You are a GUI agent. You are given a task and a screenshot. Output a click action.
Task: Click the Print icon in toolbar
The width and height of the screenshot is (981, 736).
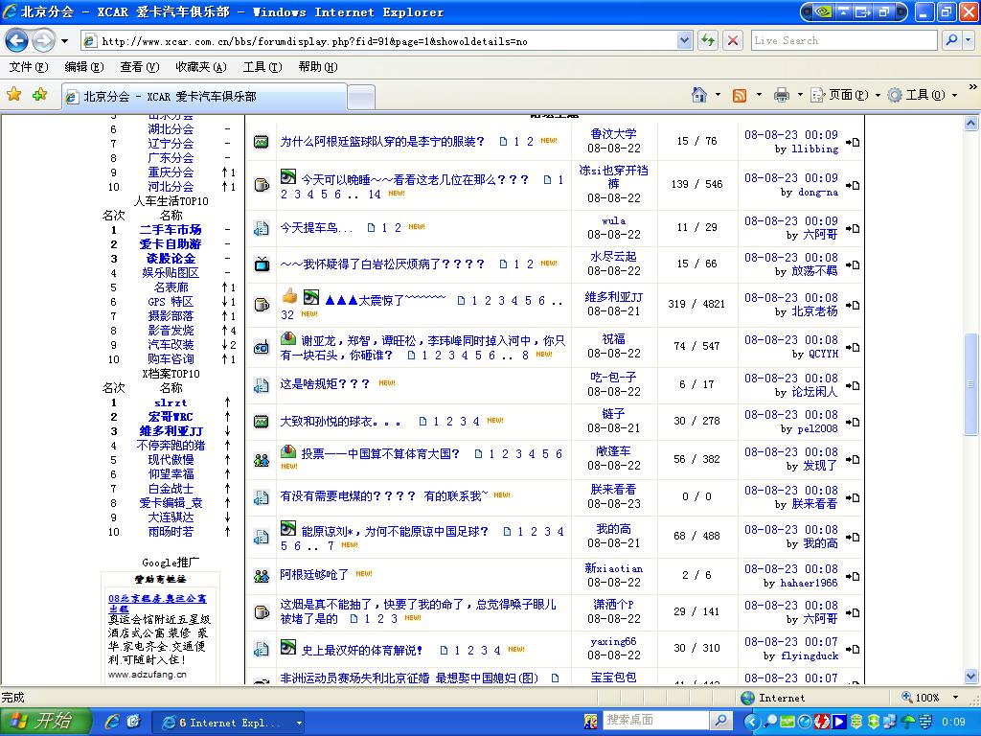coord(782,95)
